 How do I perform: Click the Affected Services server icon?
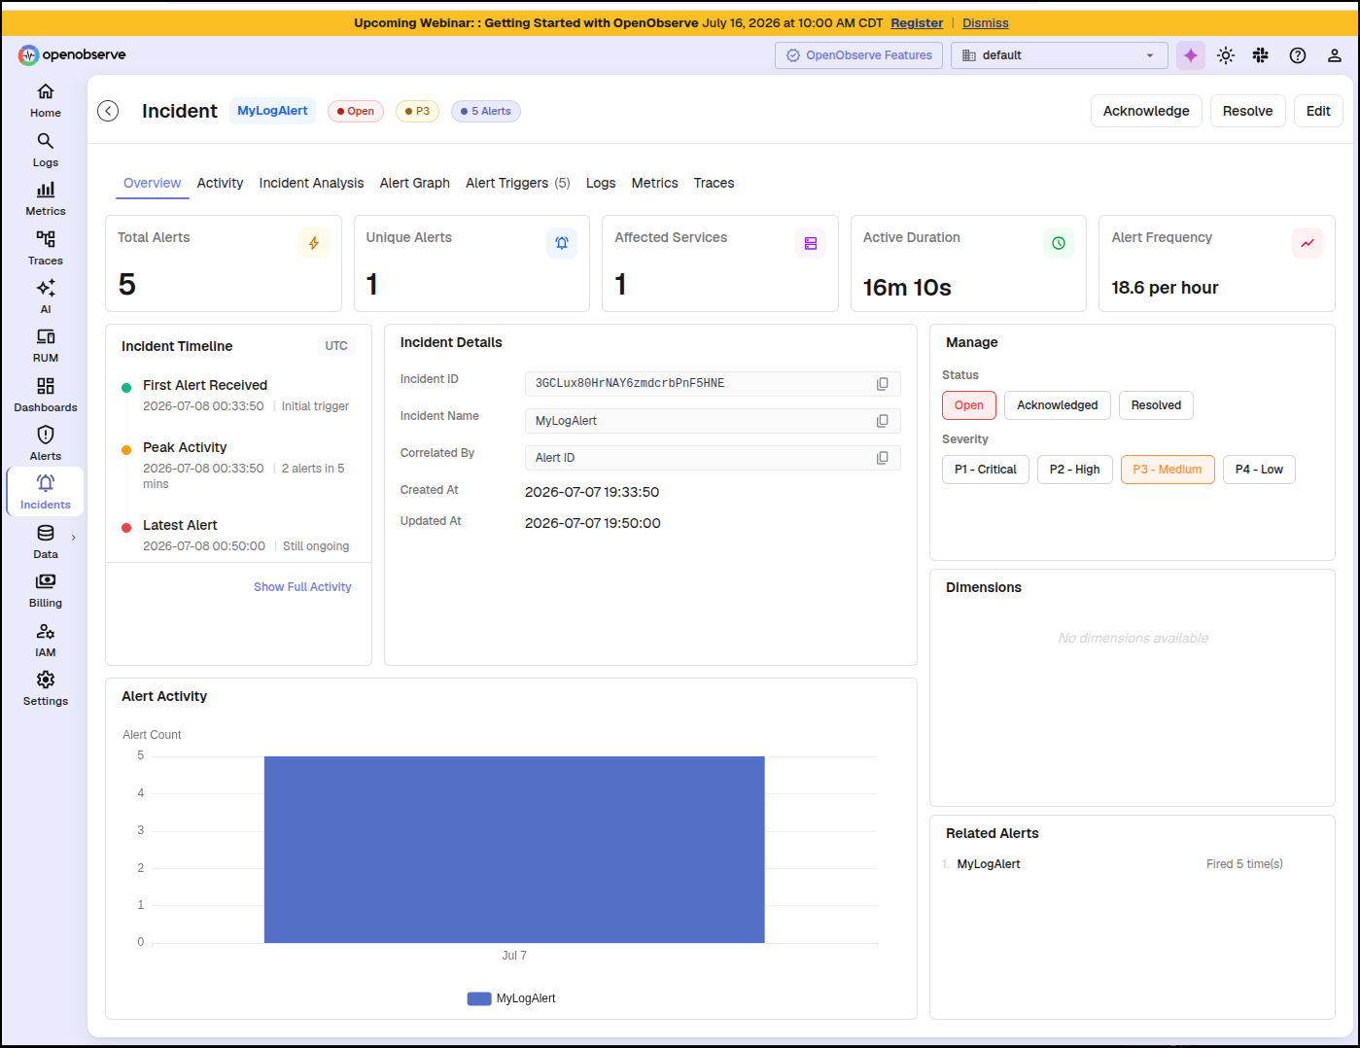click(x=811, y=243)
